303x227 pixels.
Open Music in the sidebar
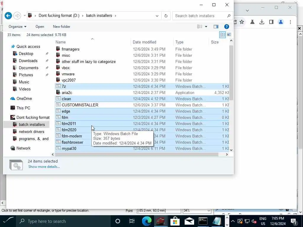24,82
